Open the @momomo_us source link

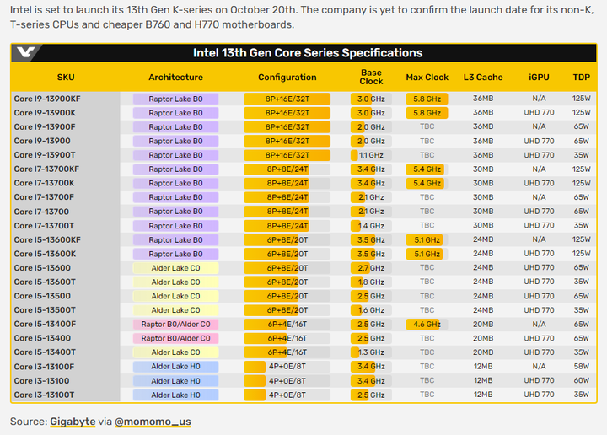coord(153,422)
